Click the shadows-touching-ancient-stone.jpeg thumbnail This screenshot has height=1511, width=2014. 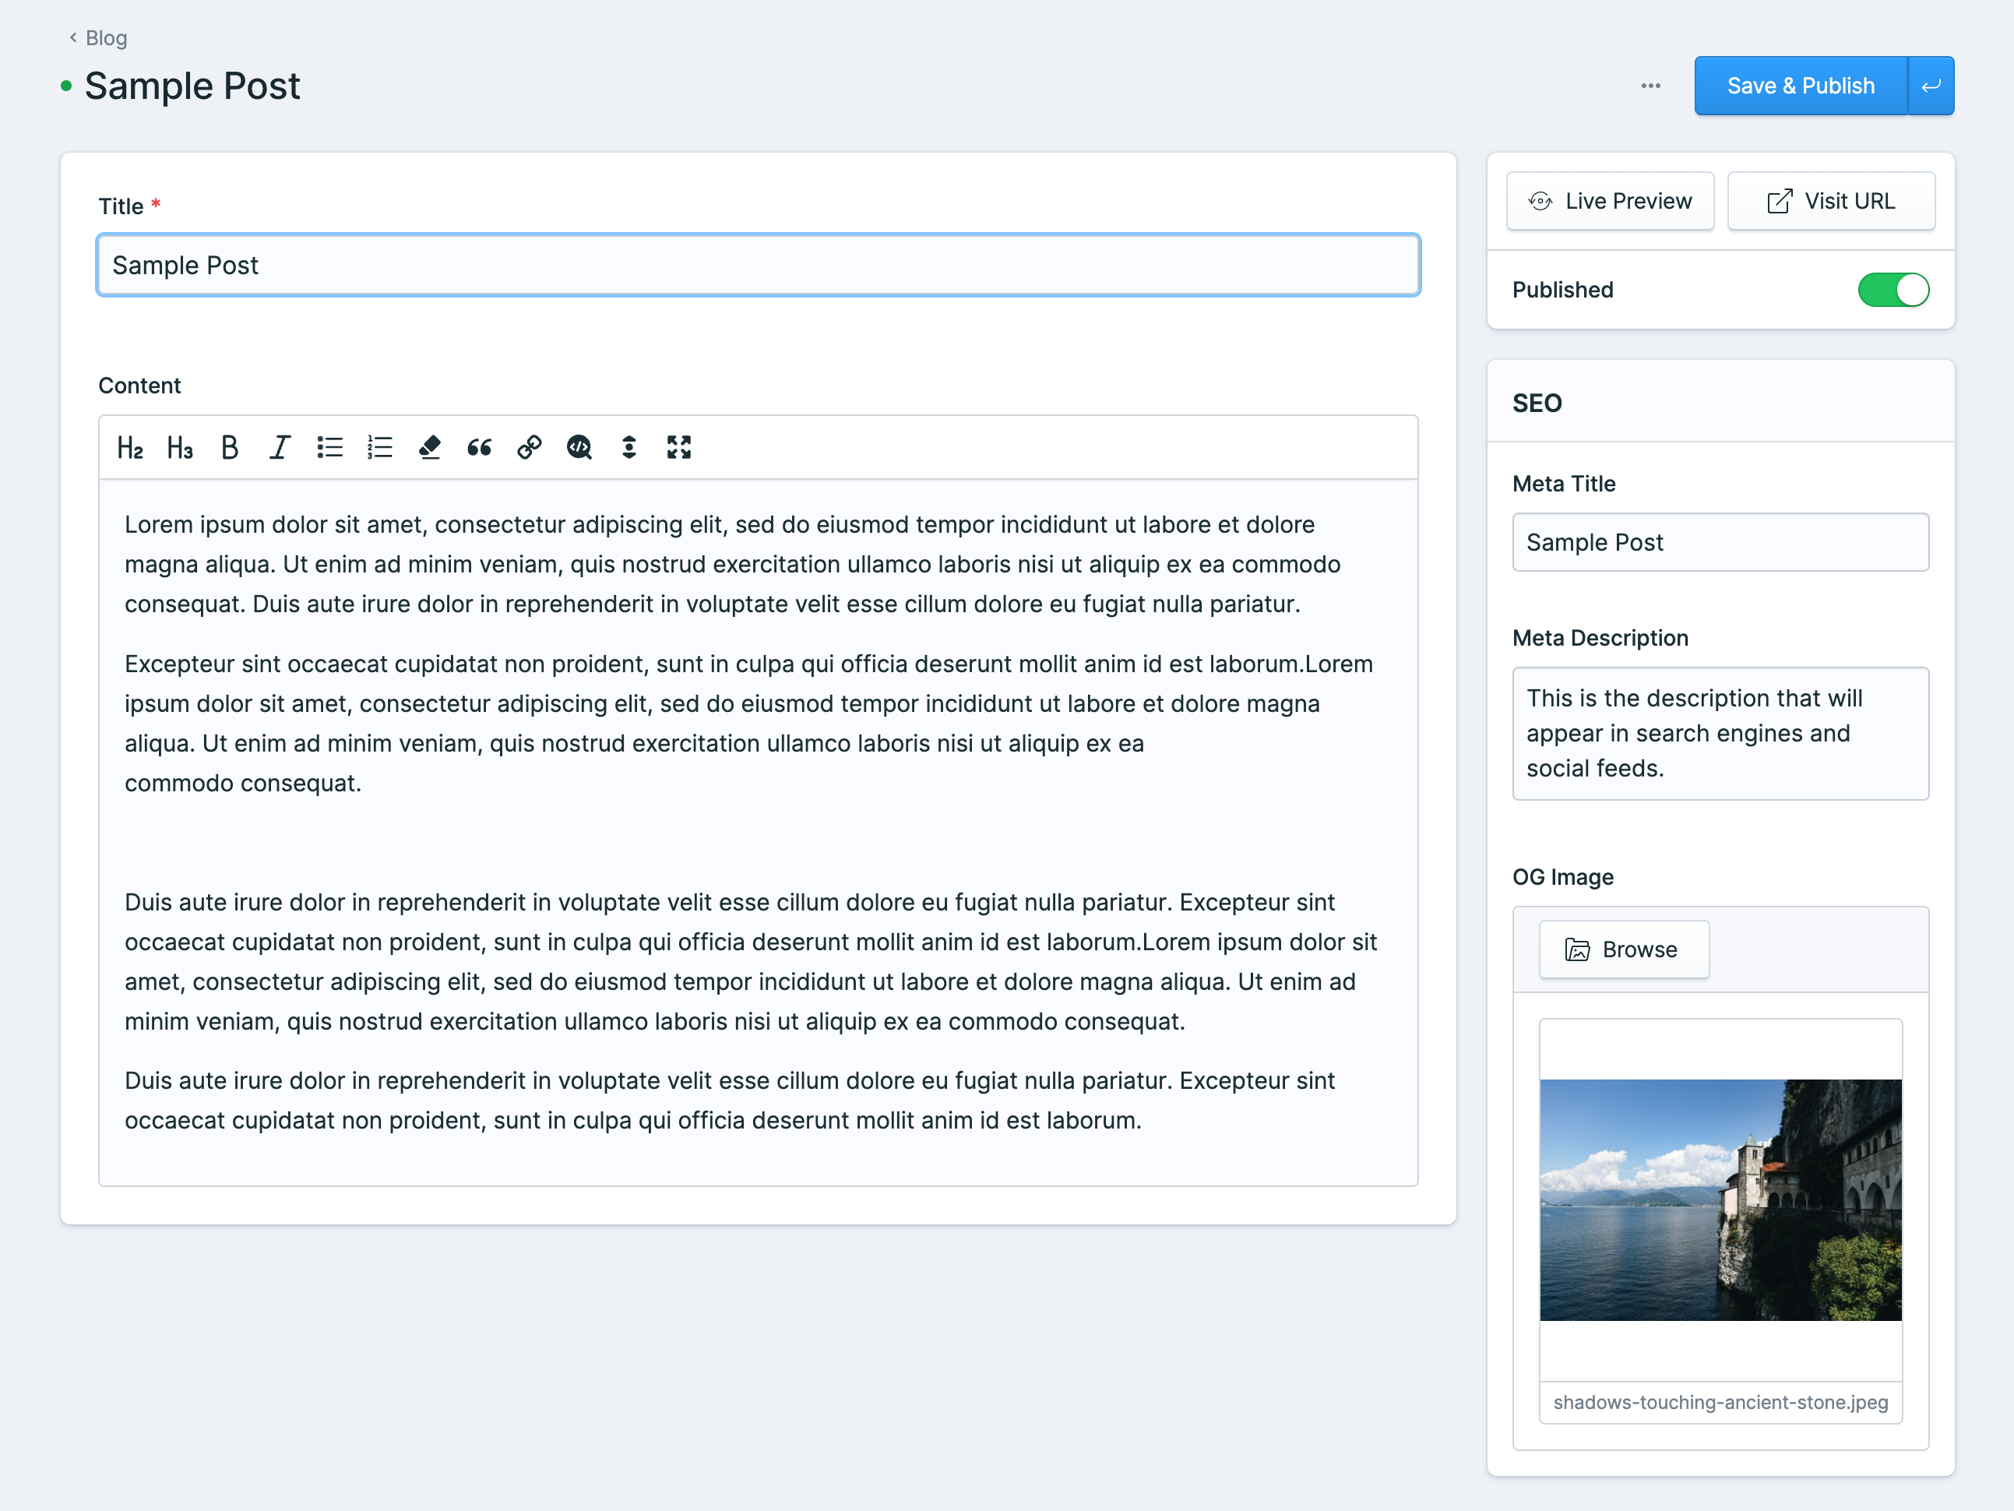[x=1722, y=1199]
